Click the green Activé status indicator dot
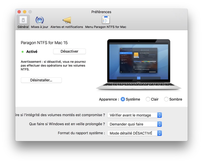203x163 pixels. [23, 52]
